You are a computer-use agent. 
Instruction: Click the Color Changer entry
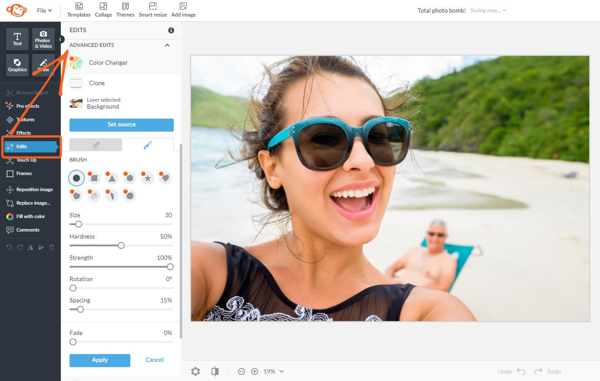click(x=108, y=63)
